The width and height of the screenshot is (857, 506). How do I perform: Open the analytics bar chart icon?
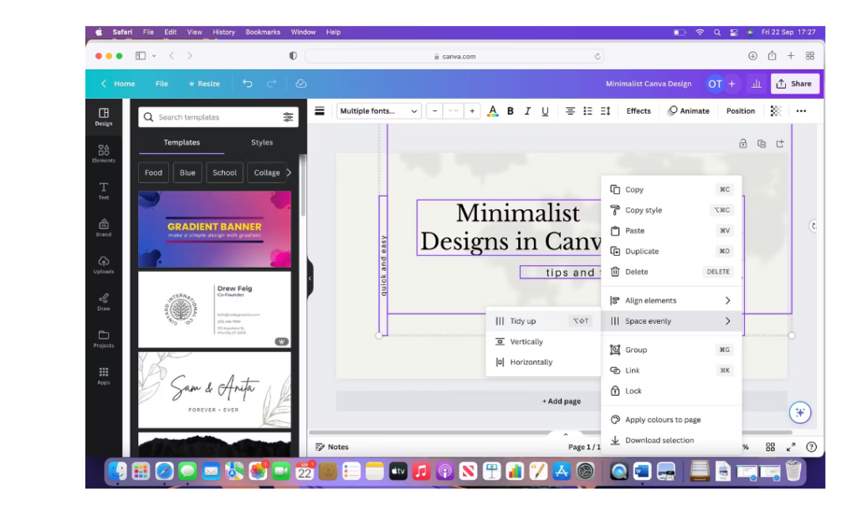(756, 84)
